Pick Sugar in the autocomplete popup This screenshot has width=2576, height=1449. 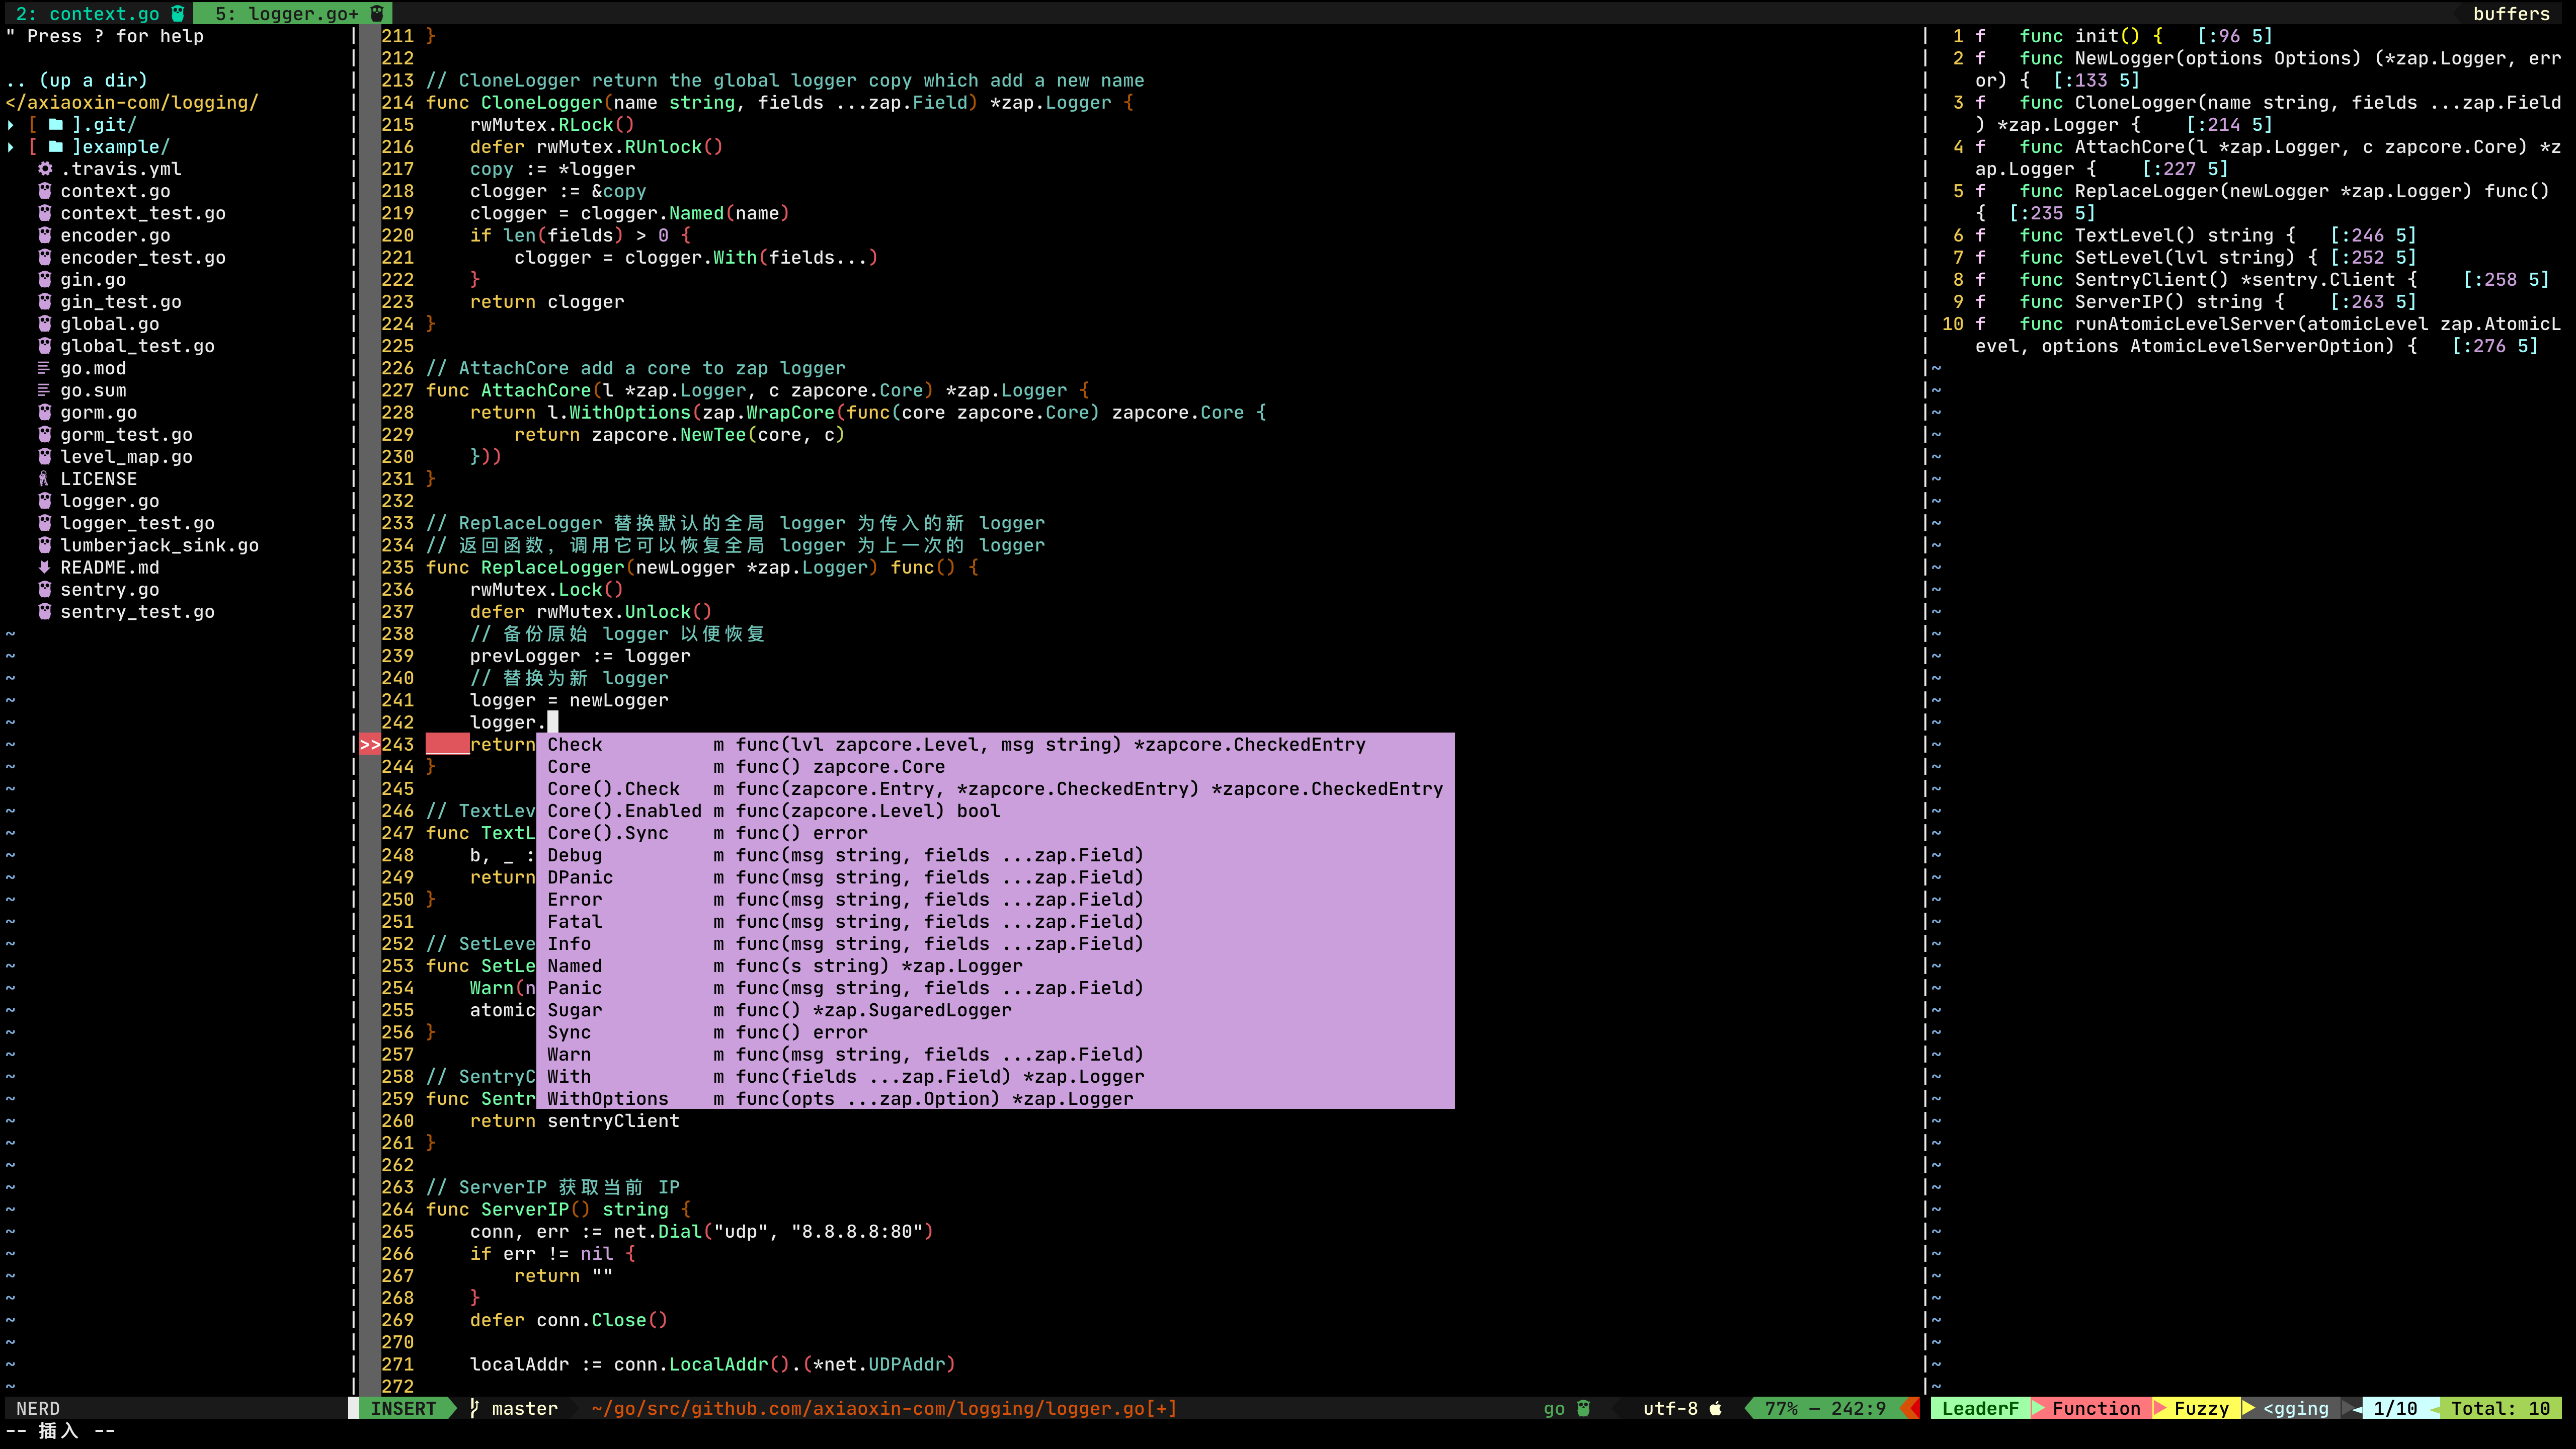point(574,1010)
